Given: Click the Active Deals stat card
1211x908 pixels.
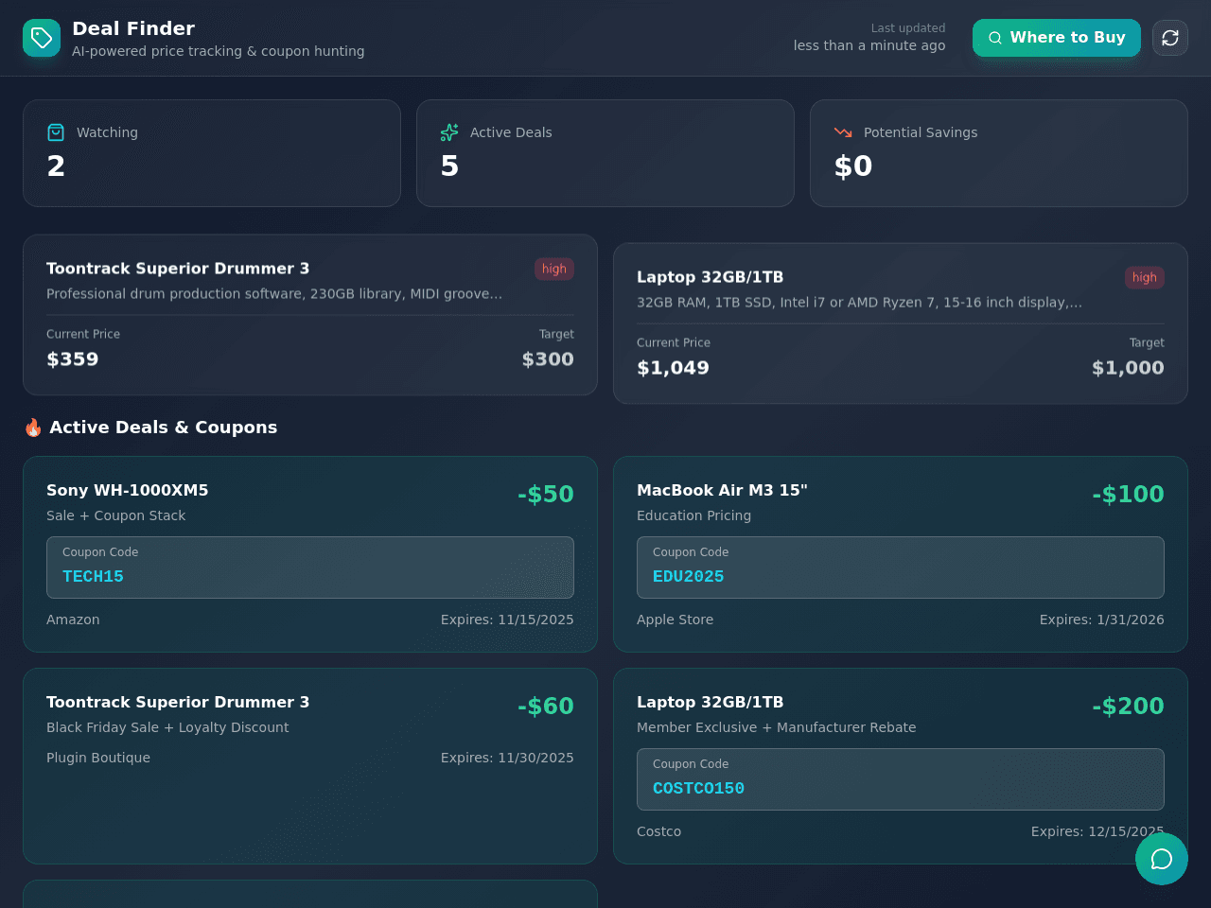Looking at the screenshot, I should click(x=605, y=153).
